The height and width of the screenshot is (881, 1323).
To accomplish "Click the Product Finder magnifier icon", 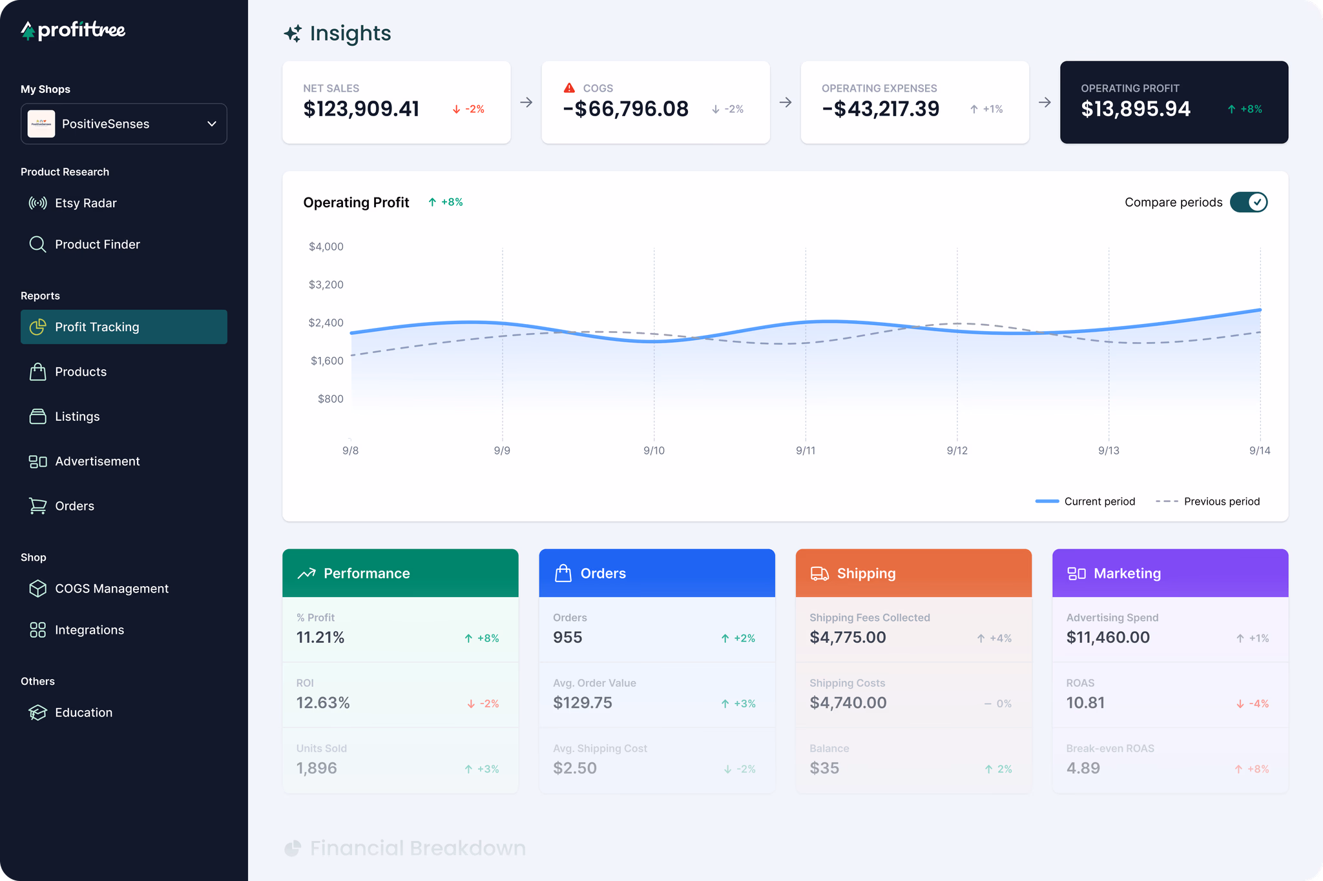I will click(37, 244).
